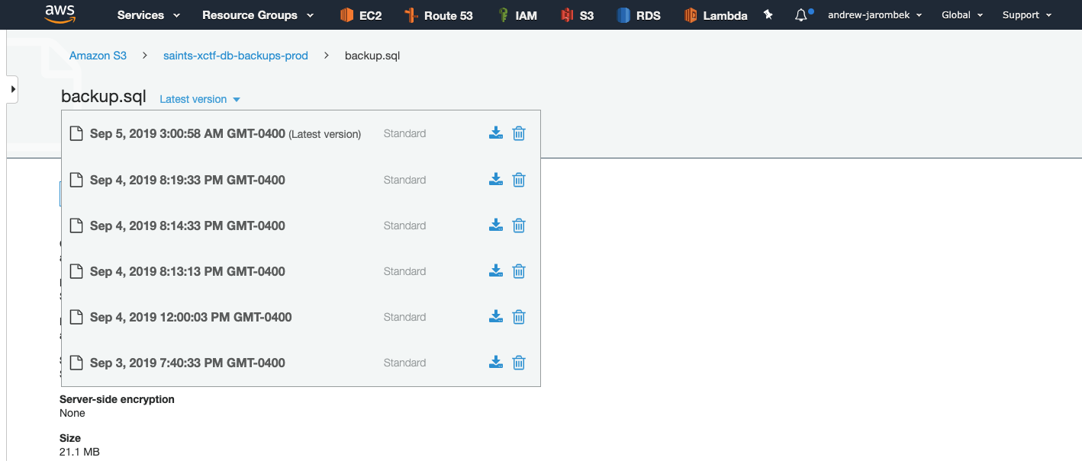The image size is (1082, 467).
Task: Open the notifications bell
Action: click(x=801, y=15)
